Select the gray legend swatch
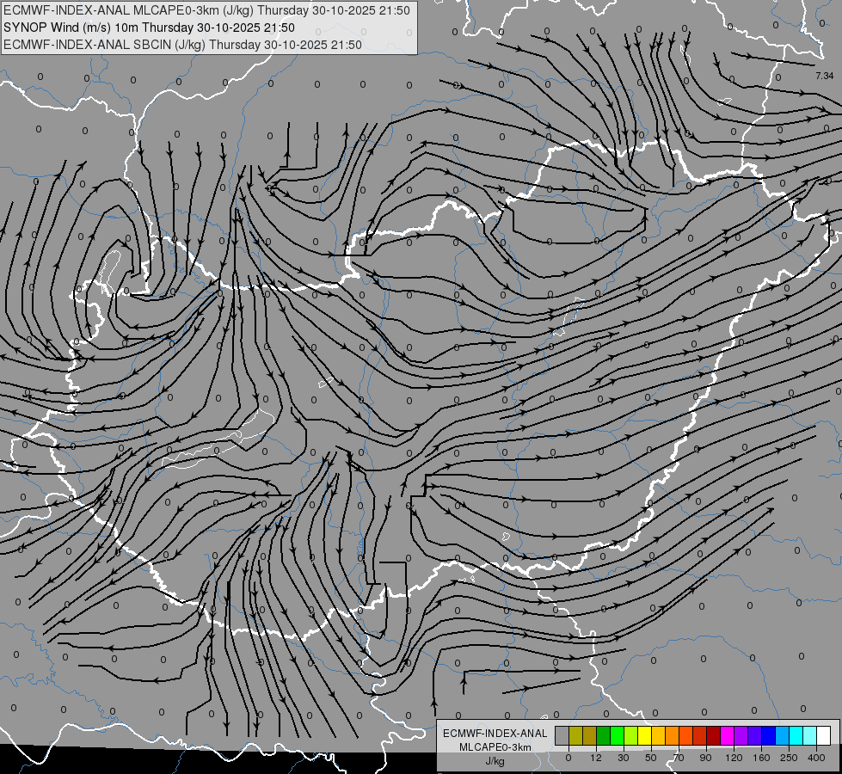Viewport: 842px width, 774px height. click(x=562, y=735)
